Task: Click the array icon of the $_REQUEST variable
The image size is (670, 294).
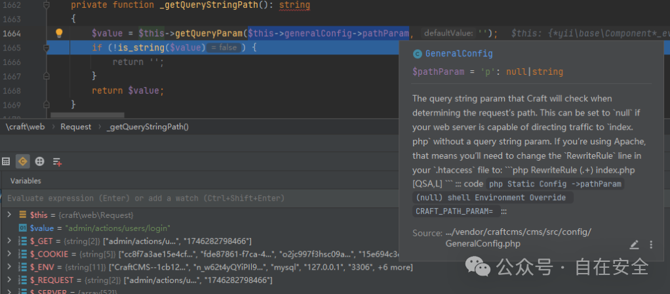Action: coord(23,280)
